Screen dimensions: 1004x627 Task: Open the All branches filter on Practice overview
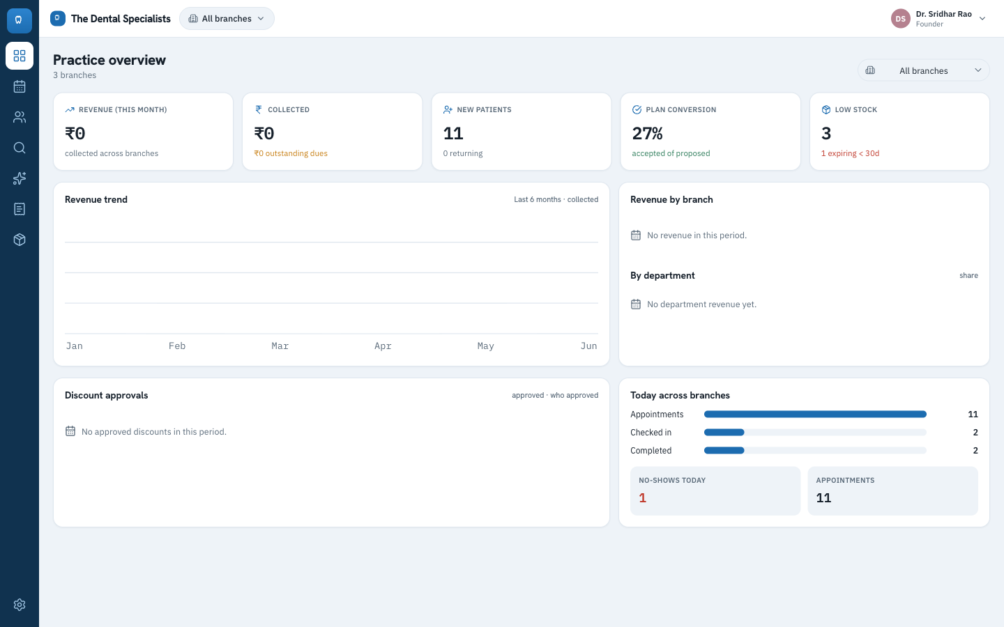click(924, 70)
